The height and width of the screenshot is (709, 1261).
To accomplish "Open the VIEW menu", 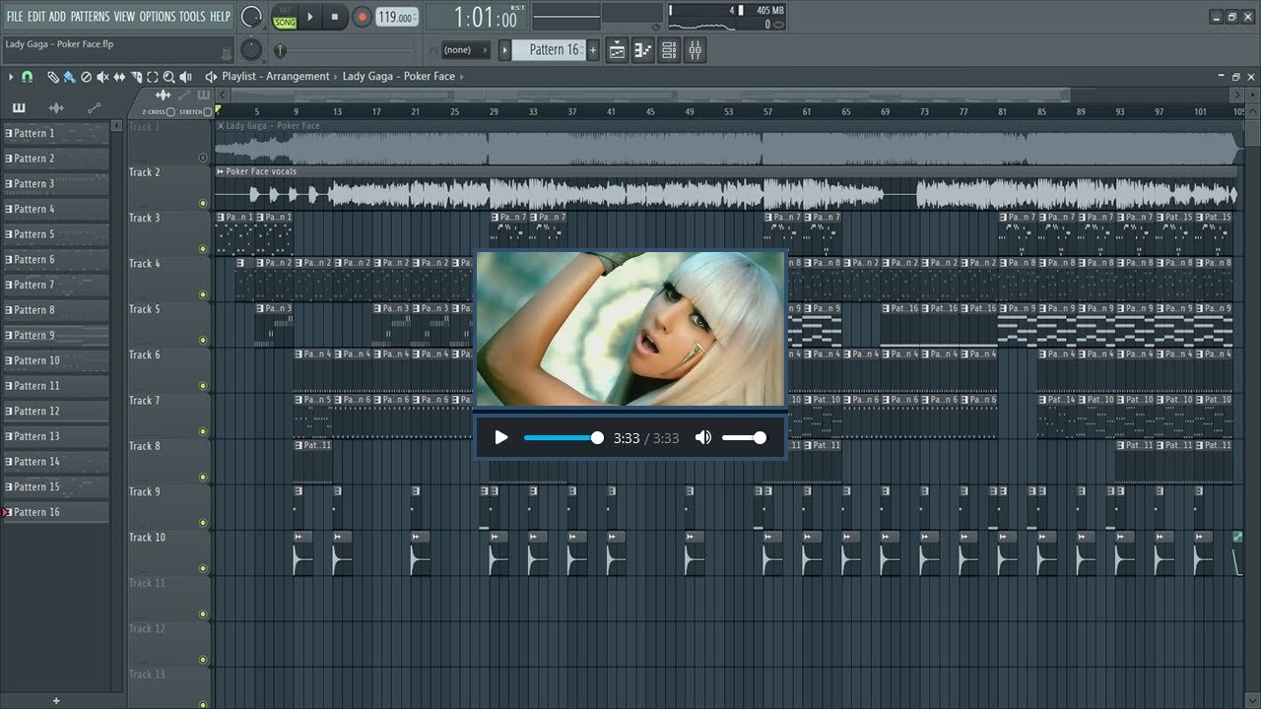I will [x=124, y=17].
